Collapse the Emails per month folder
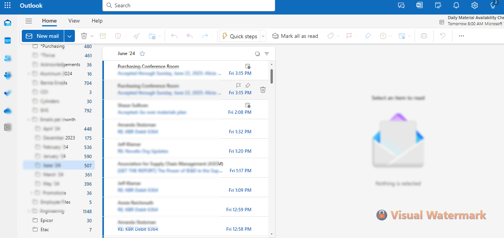The height and width of the screenshot is (238, 504). [x=29, y=120]
